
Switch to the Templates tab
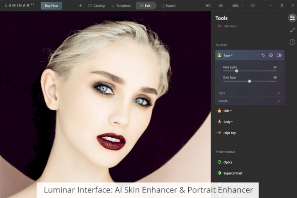(121, 5)
